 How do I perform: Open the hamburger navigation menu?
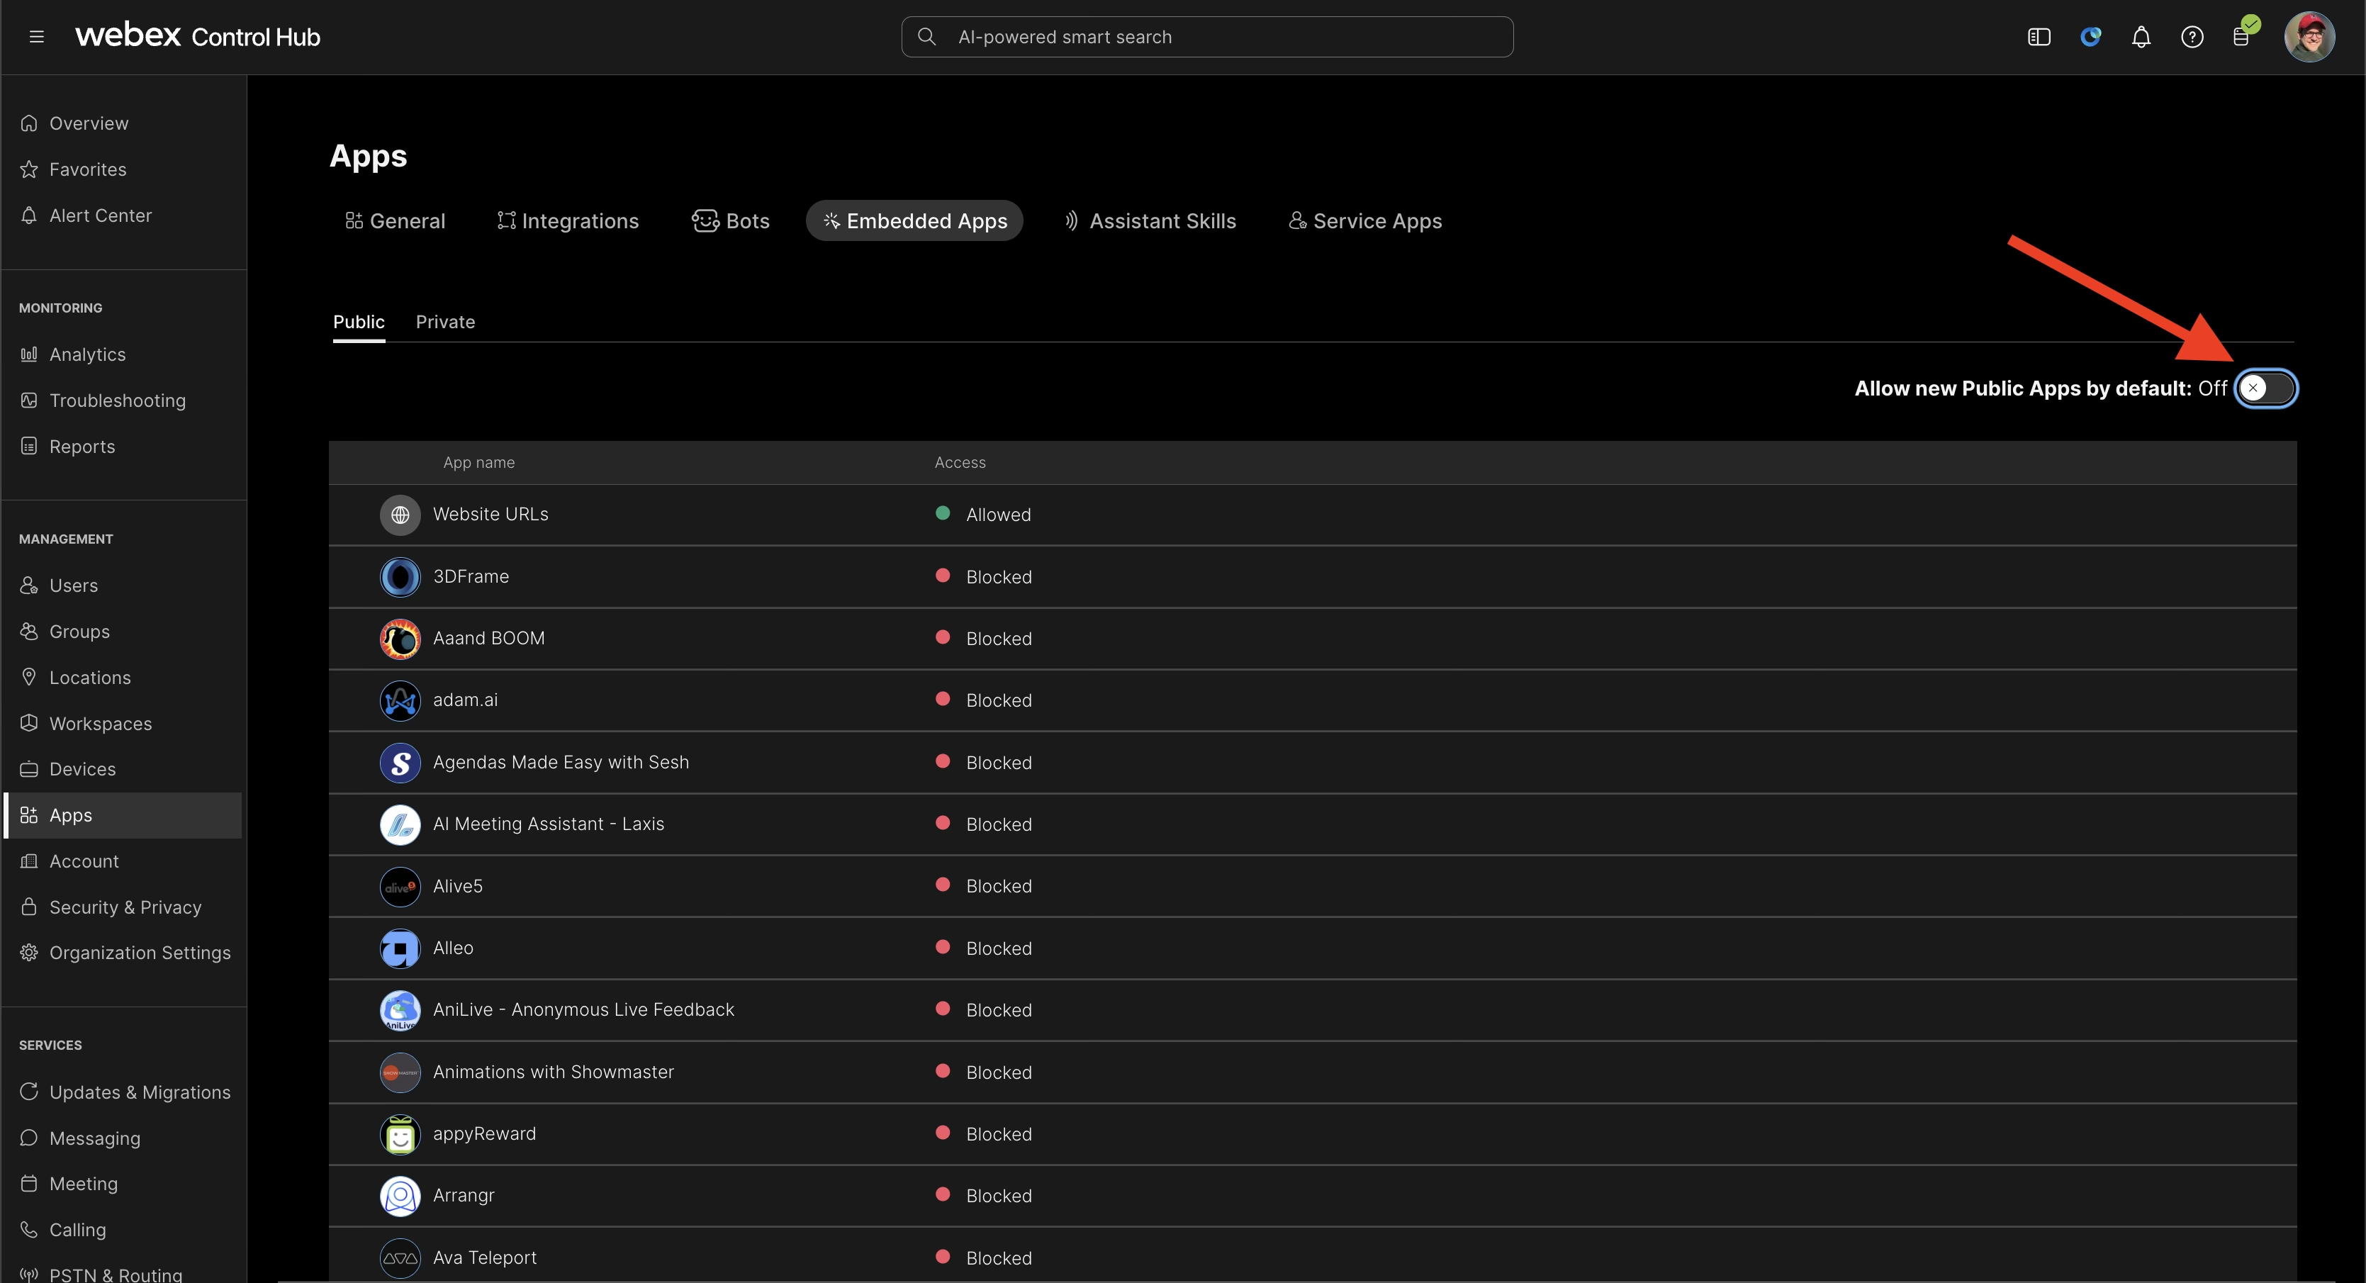point(37,37)
